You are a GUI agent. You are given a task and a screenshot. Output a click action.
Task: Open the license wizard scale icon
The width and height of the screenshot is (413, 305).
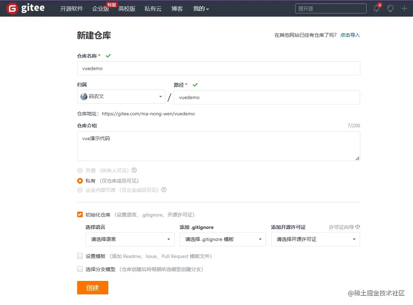click(358, 227)
